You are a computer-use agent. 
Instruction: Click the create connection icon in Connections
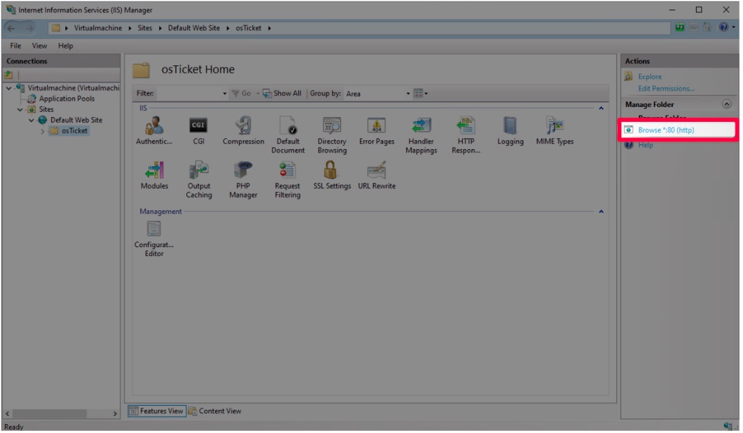tap(9, 74)
